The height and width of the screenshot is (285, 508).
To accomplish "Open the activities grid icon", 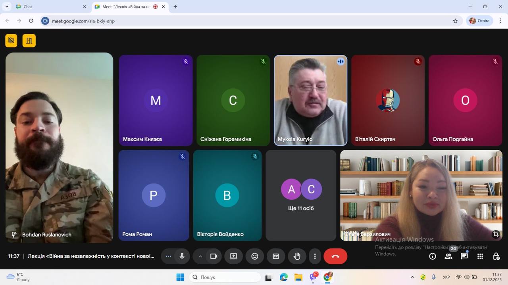I will coord(480,256).
